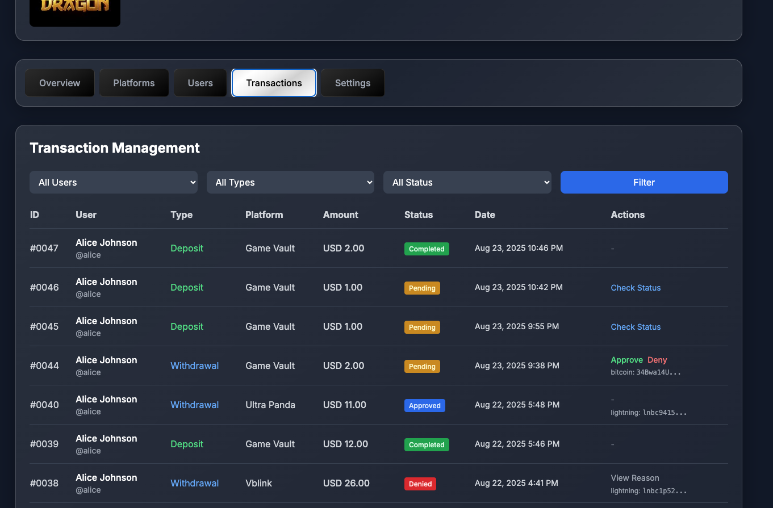Screen dimensions: 773x508
Task: Open the All Status dropdown
Action: pos(467,182)
